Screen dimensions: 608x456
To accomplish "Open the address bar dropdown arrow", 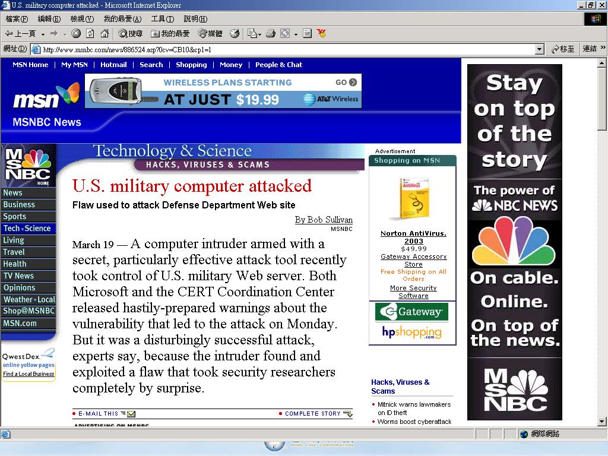I will point(539,49).
